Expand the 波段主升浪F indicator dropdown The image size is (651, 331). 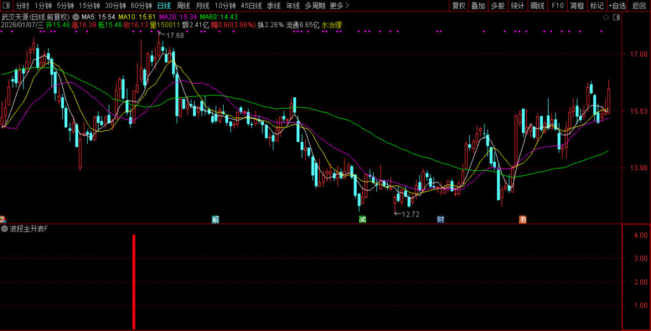[x=5, y=228]
